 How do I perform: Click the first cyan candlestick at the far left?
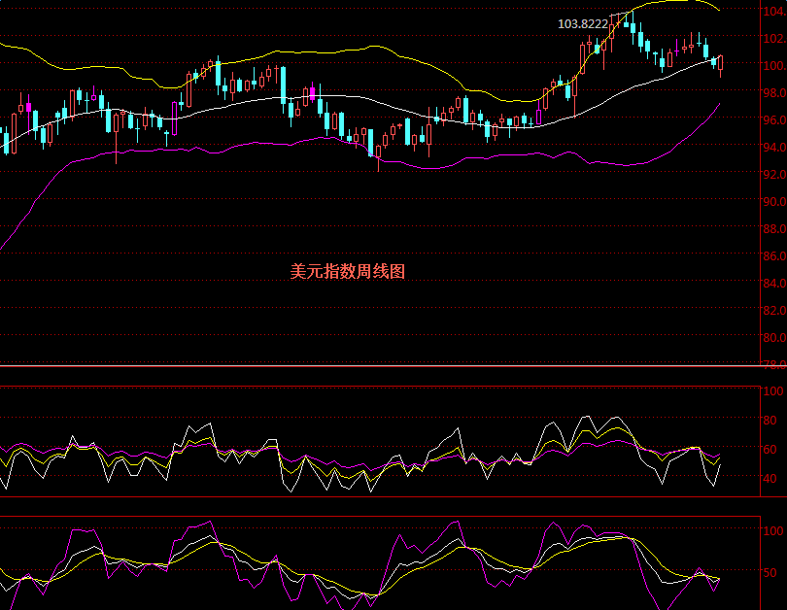point(7,143)
